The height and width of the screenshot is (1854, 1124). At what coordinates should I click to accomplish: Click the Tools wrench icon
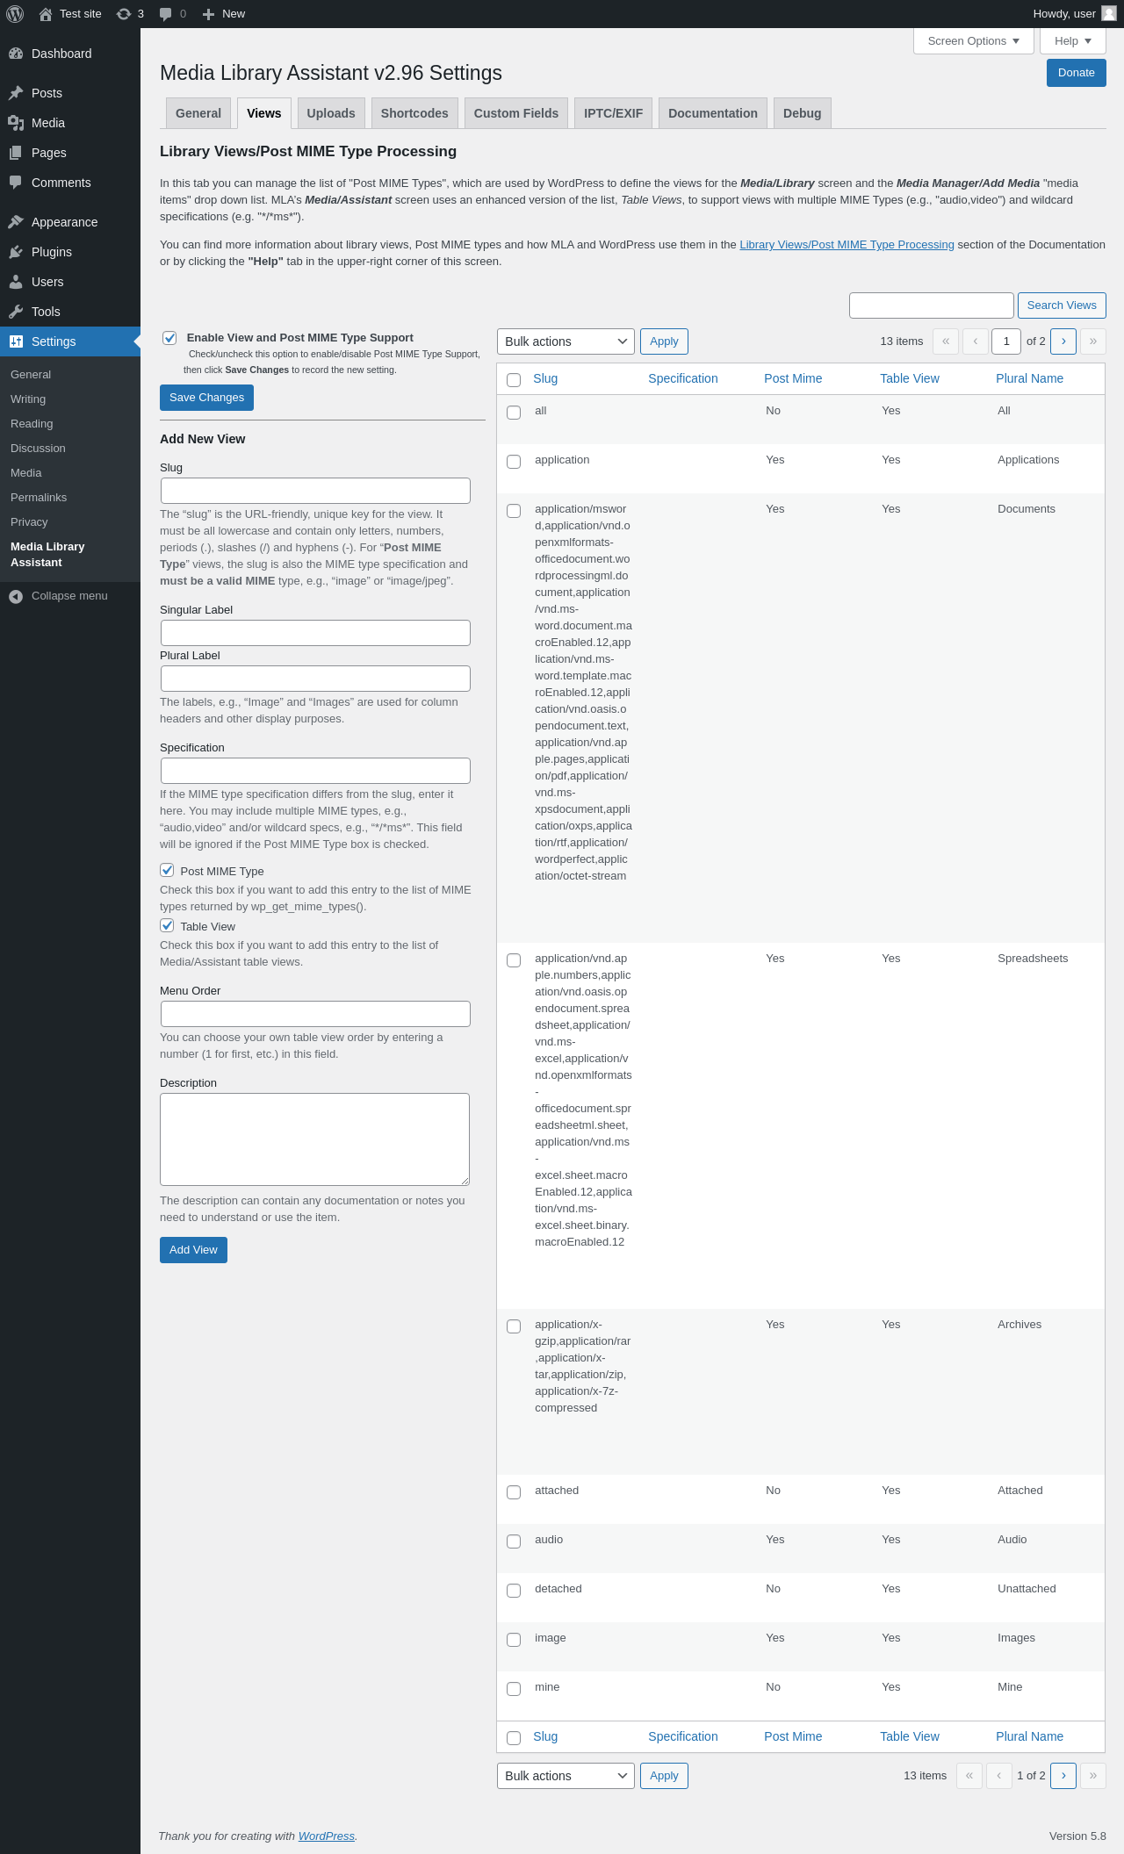click(16, 312)
